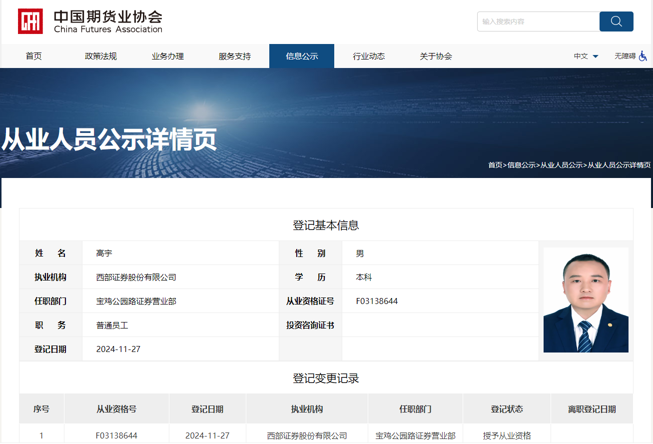Click the 无障碍 accessibility text link
The width and height of the screenshot is (653, 444).
[x=625, y=56]
